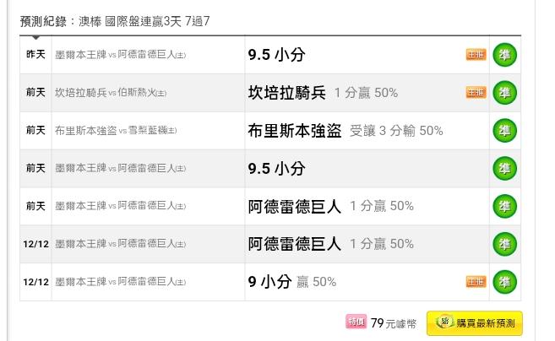Click green 準 badge in 9 小分 row
Image resolution: width=555 pixels, height=341 pixels.
(x=505, y=282)
